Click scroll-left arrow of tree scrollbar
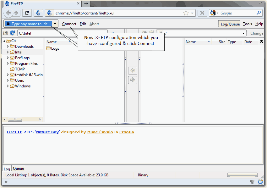267x188 pixels. pyautogui.click(x=5, y=119)
